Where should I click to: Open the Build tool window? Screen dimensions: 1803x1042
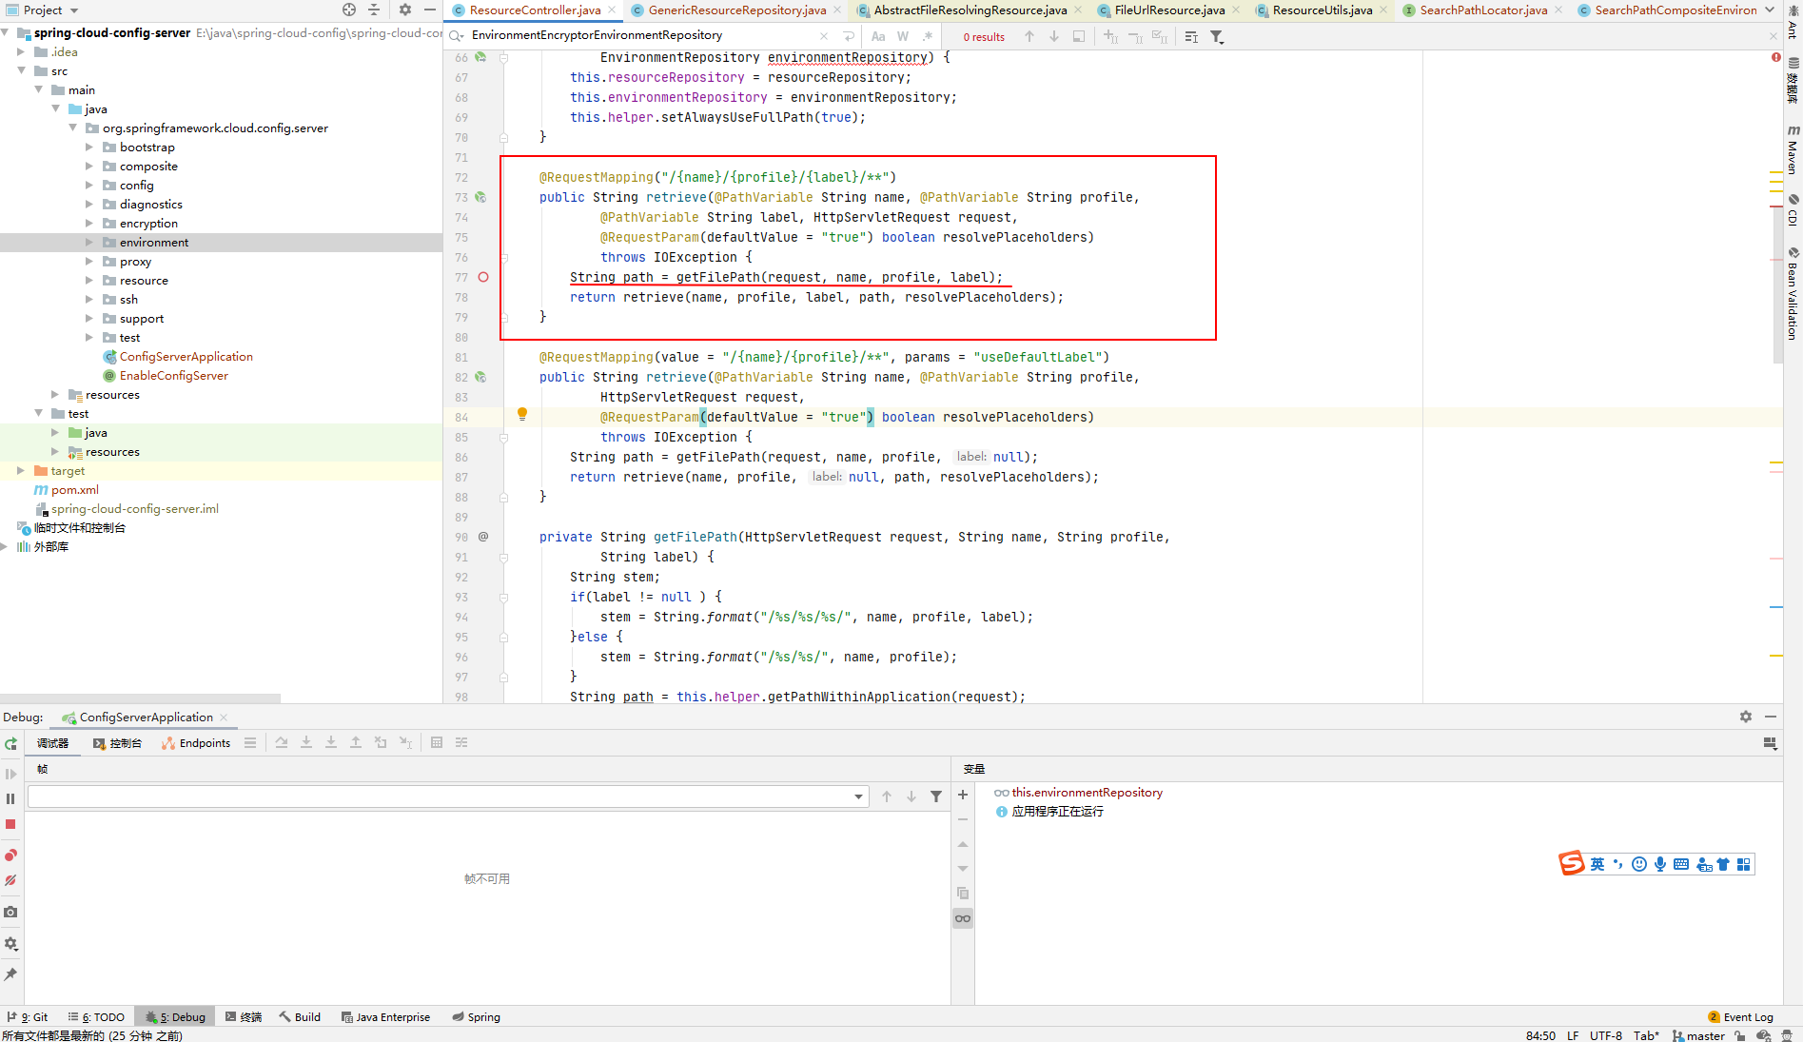click(300, 1016)
